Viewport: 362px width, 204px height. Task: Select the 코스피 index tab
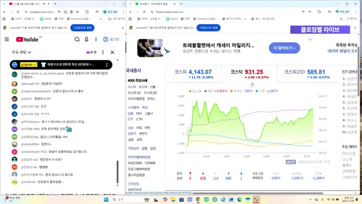click(193, 74)
